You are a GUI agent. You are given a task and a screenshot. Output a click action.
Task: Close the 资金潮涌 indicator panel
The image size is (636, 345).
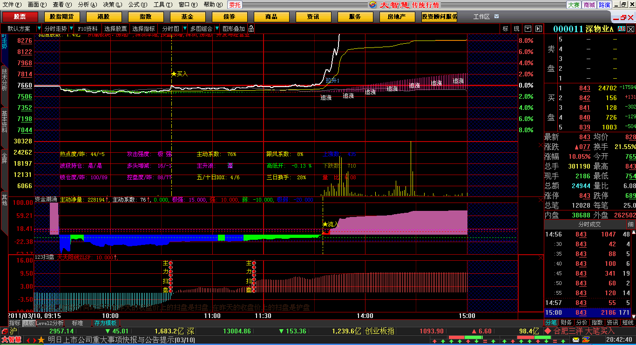[x=541, y=200]
